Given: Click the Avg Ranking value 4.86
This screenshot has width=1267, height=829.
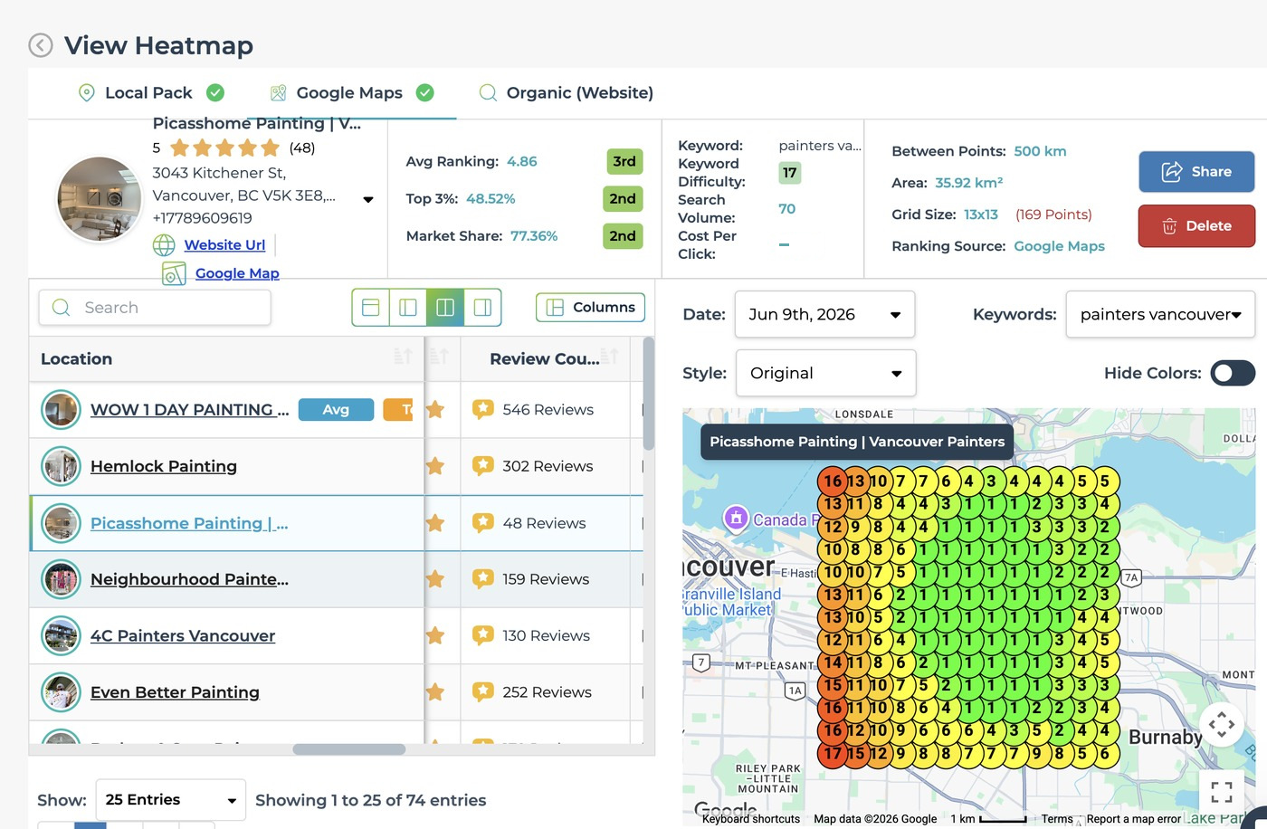Looking at the screenshot, I should coord(522,162).
